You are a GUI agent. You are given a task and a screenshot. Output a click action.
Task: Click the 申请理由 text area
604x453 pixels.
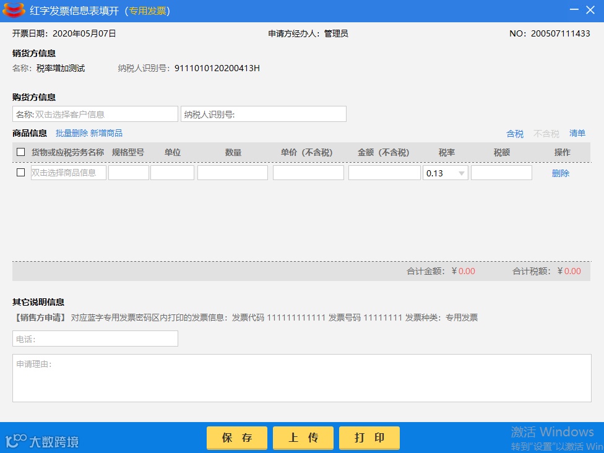[x=302, y=378]
